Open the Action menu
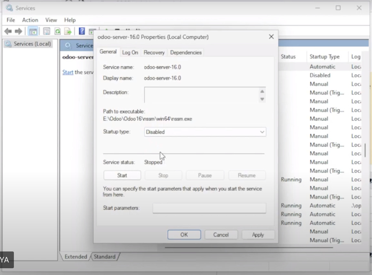Viewport: 372px width, 275px height. pos(30,20)
